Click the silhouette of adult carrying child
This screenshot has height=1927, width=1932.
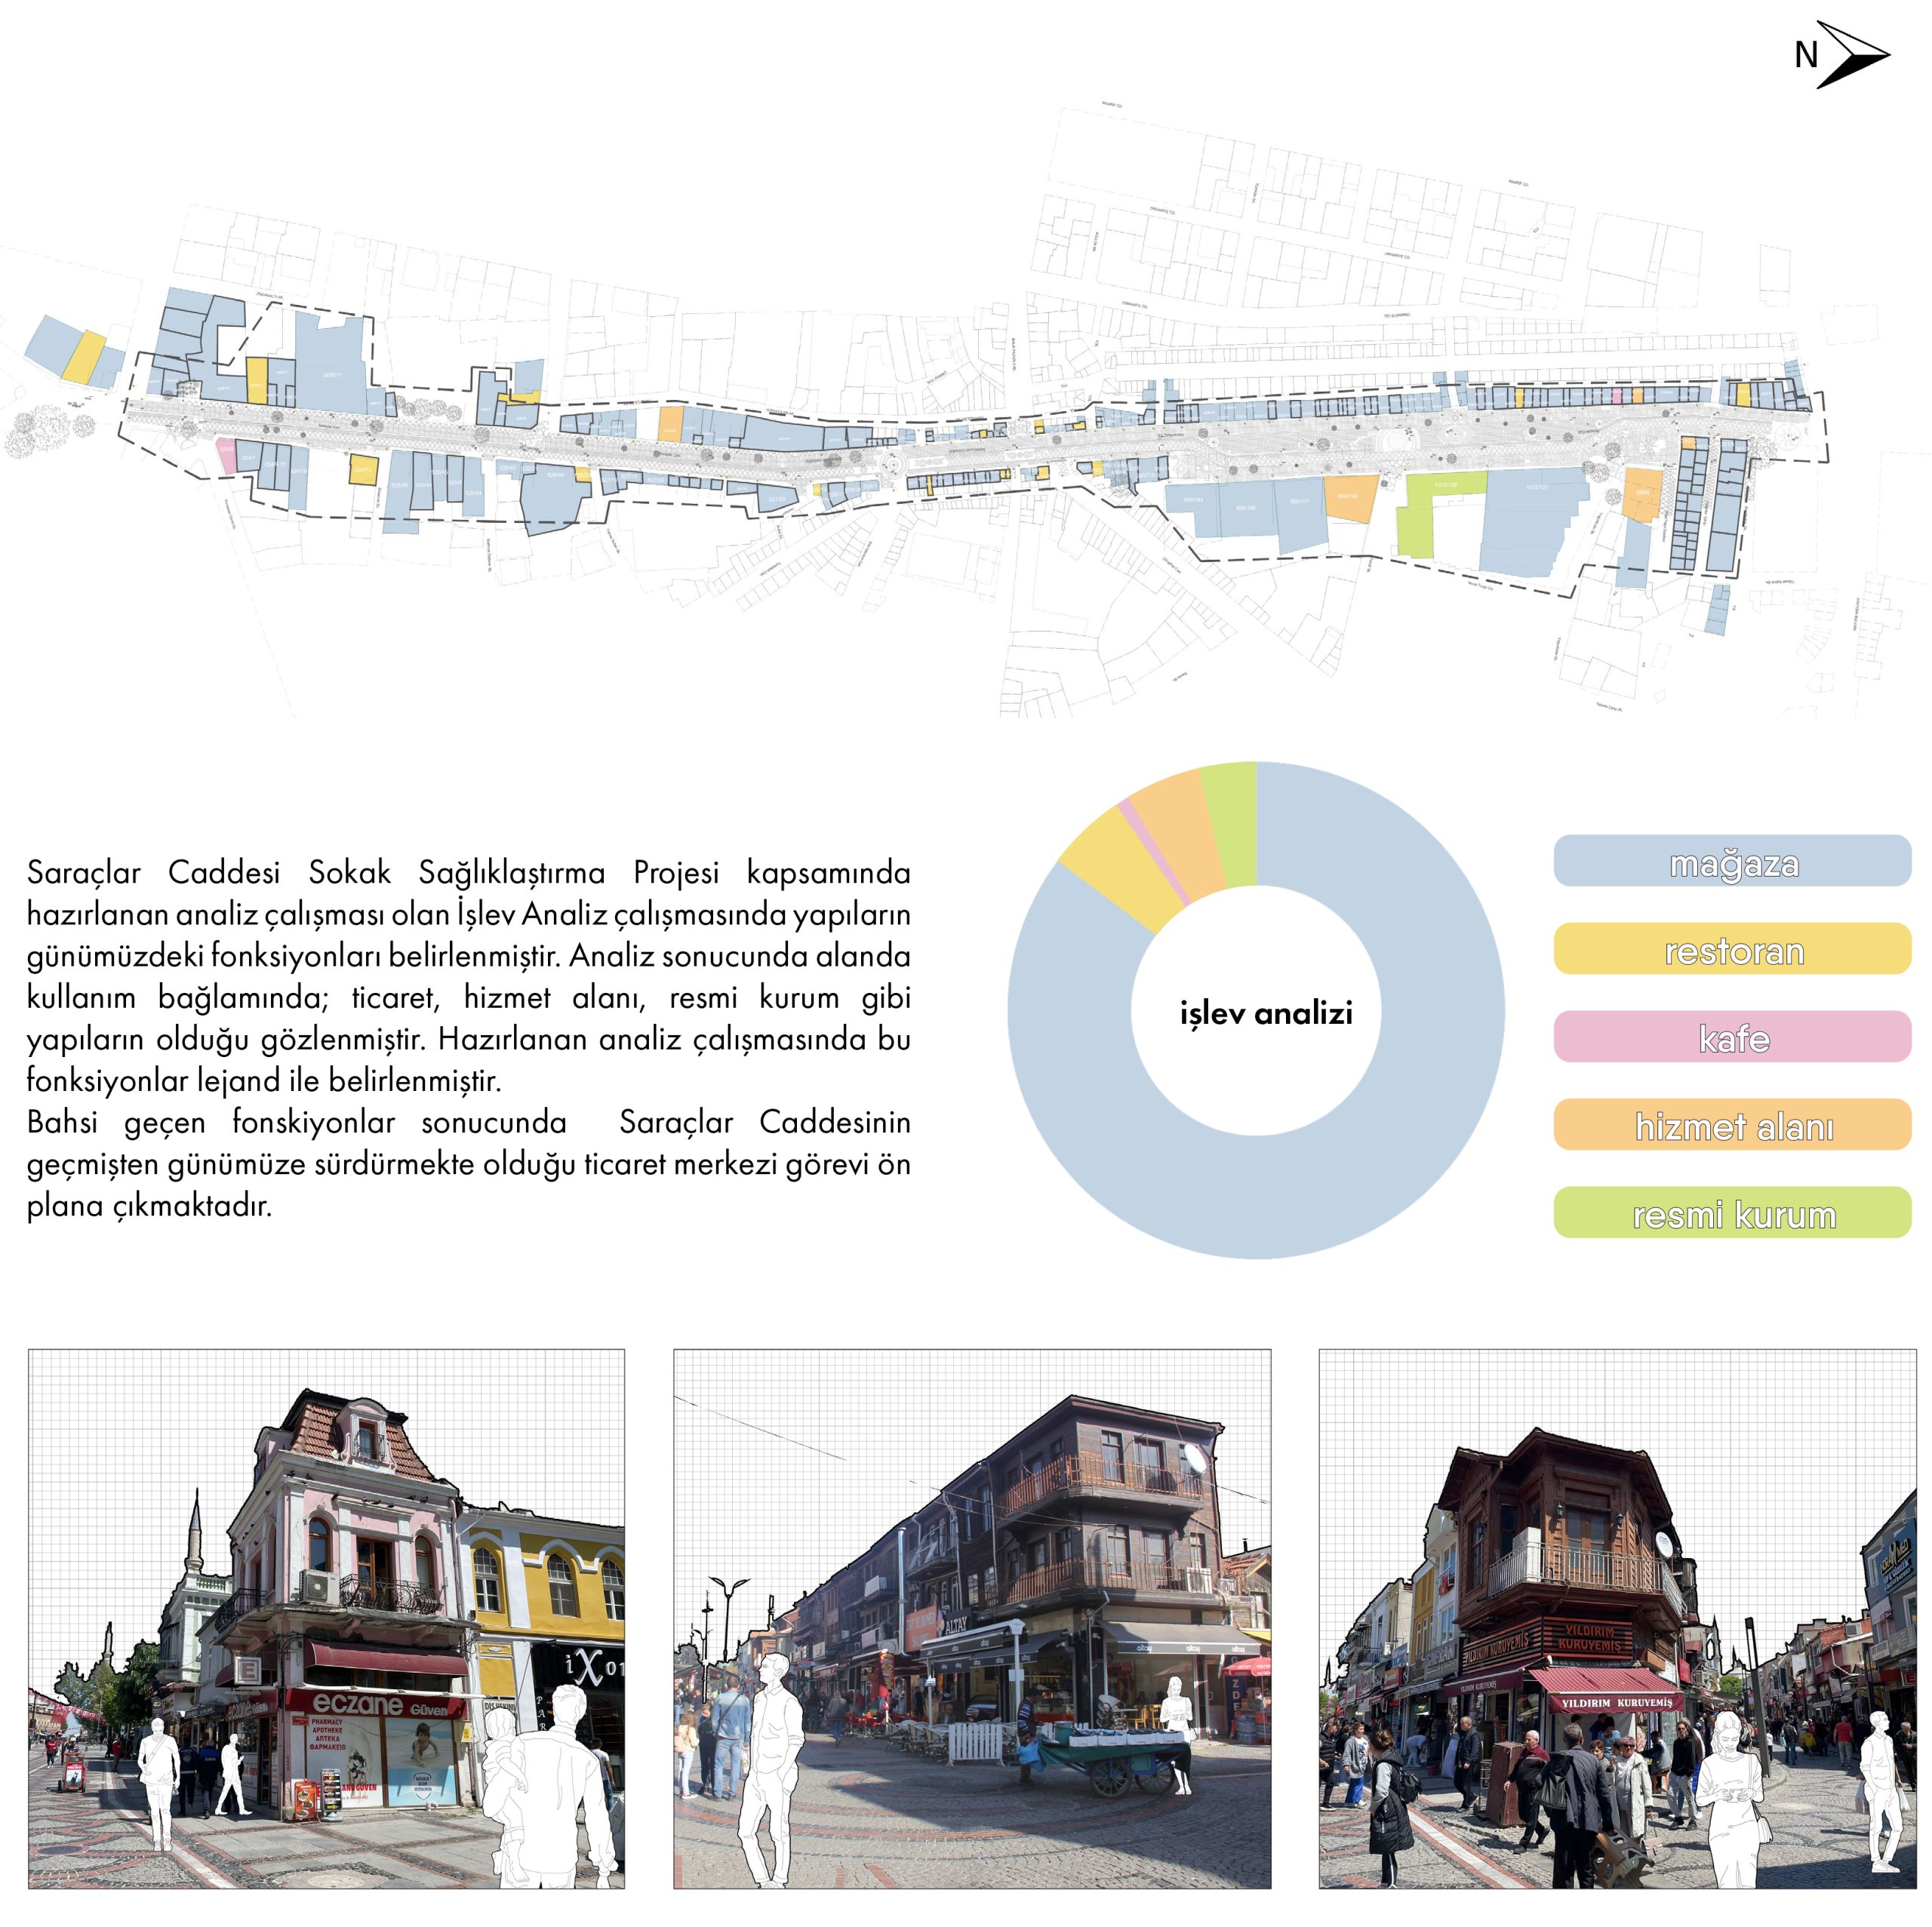552,1790
